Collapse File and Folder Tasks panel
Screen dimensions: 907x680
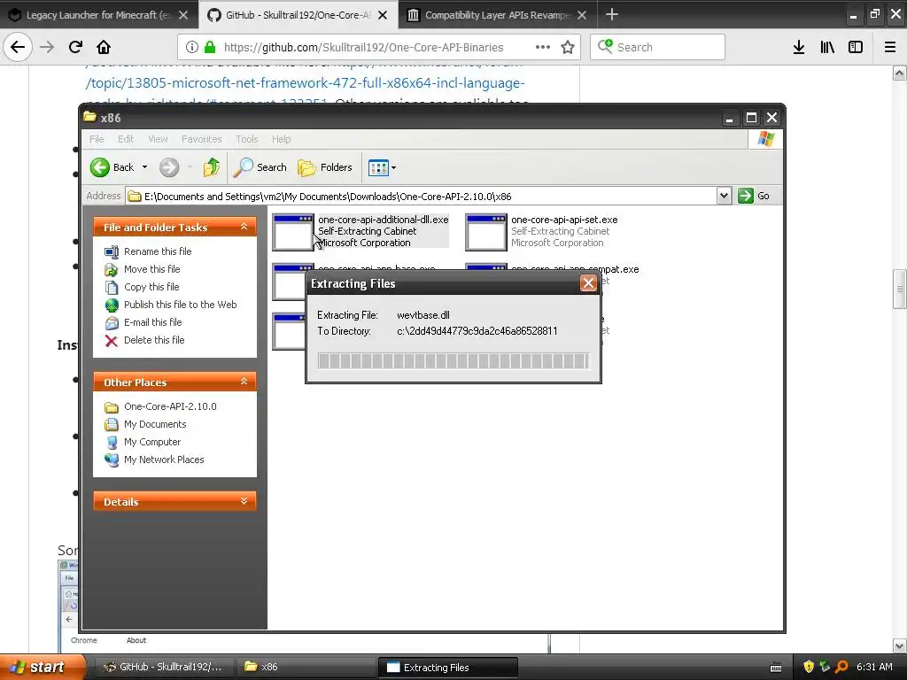point(244,227)
